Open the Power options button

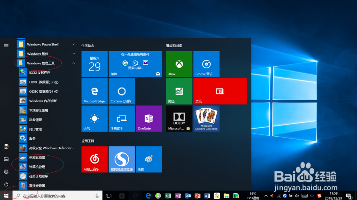pos(6,184)
